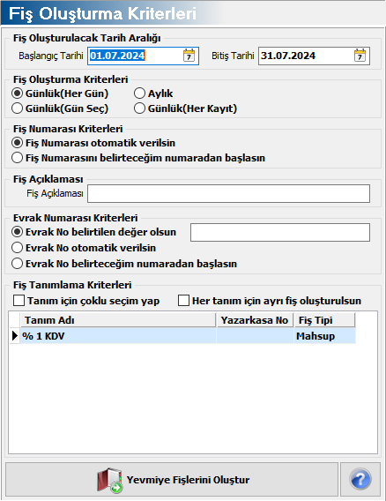Click the Fiş Tipi column header
Image resolution: width=386 pixels, height=501 pixels.
pos(324,320)
